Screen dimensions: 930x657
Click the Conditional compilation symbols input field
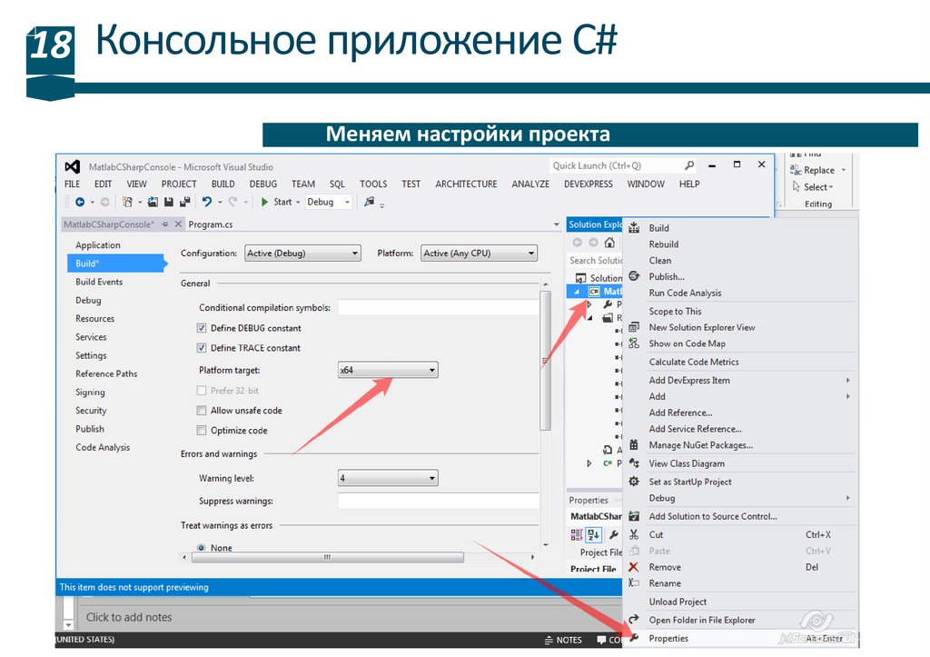pyautogui.click(x=438, y=308)
